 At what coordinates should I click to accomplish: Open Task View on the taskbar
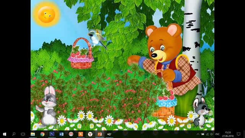(23, 134)
